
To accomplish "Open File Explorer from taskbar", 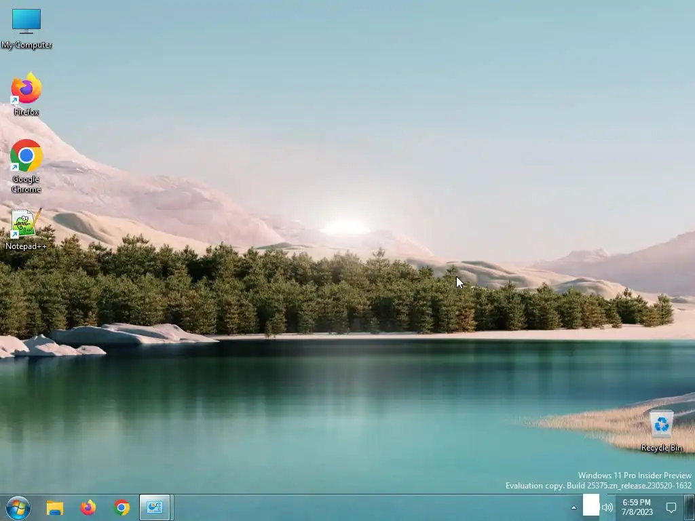I will (55, 507).
